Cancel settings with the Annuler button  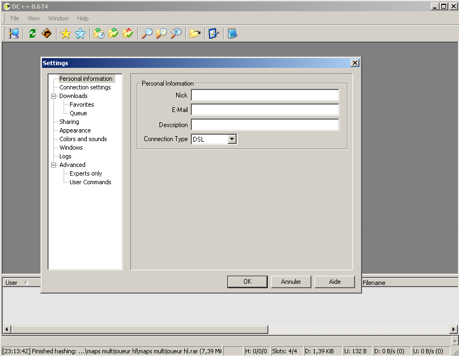pos(291,282)
